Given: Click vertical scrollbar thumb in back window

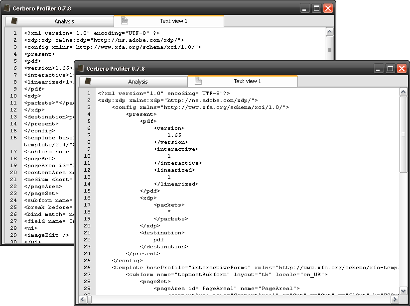Looking at the screenshot, I should [329, 48].
